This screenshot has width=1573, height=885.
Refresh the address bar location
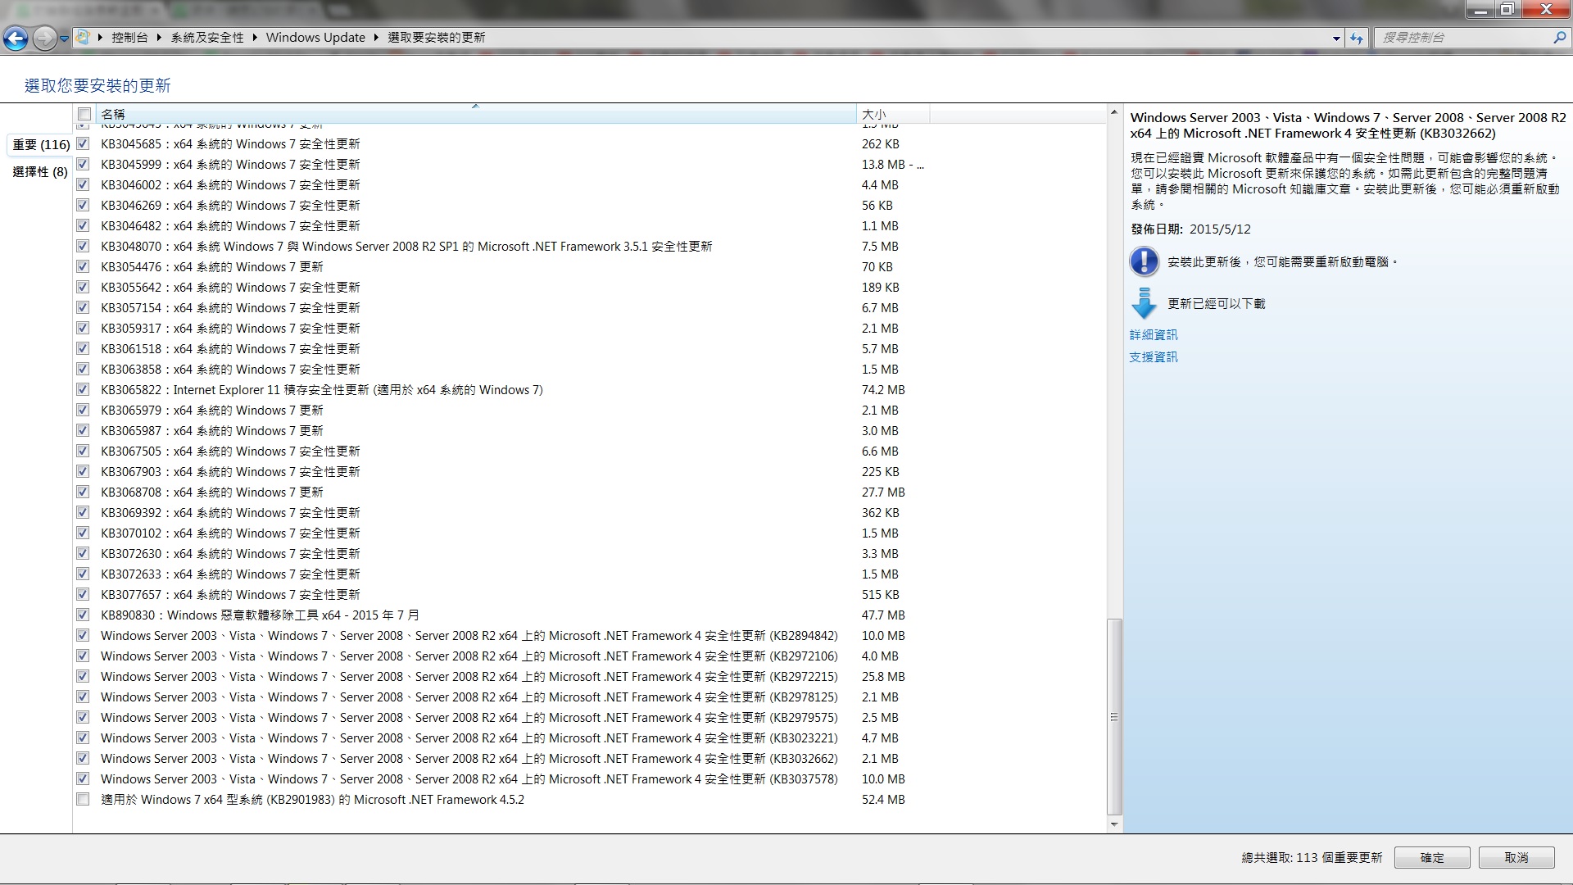[1357, 38]
